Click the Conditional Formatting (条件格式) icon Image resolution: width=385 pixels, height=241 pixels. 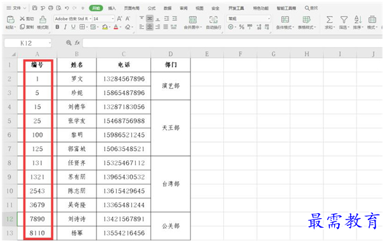tap(285, 20)
